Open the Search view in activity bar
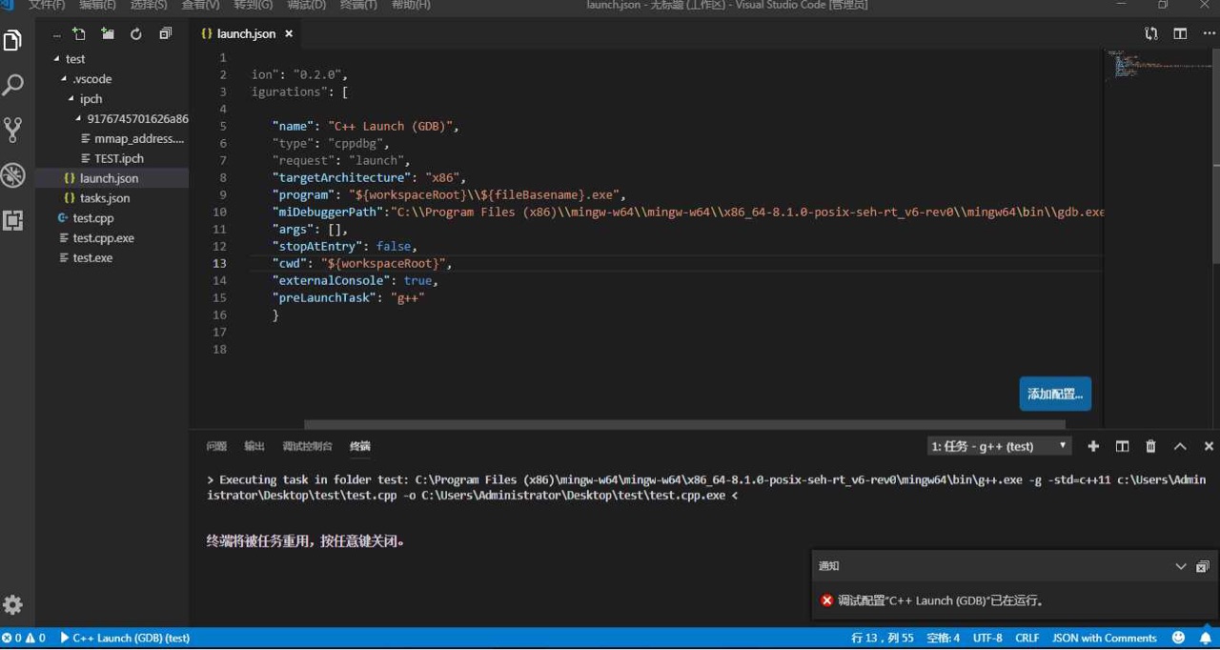The height and width of the screenshot is (650, 1220). pos(13,85)
